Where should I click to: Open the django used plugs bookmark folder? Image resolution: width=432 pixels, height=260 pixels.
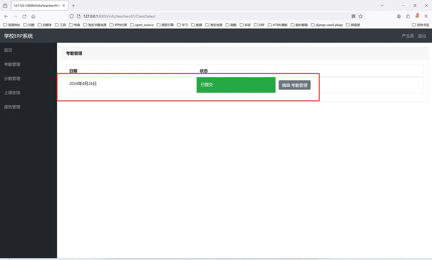327,25
